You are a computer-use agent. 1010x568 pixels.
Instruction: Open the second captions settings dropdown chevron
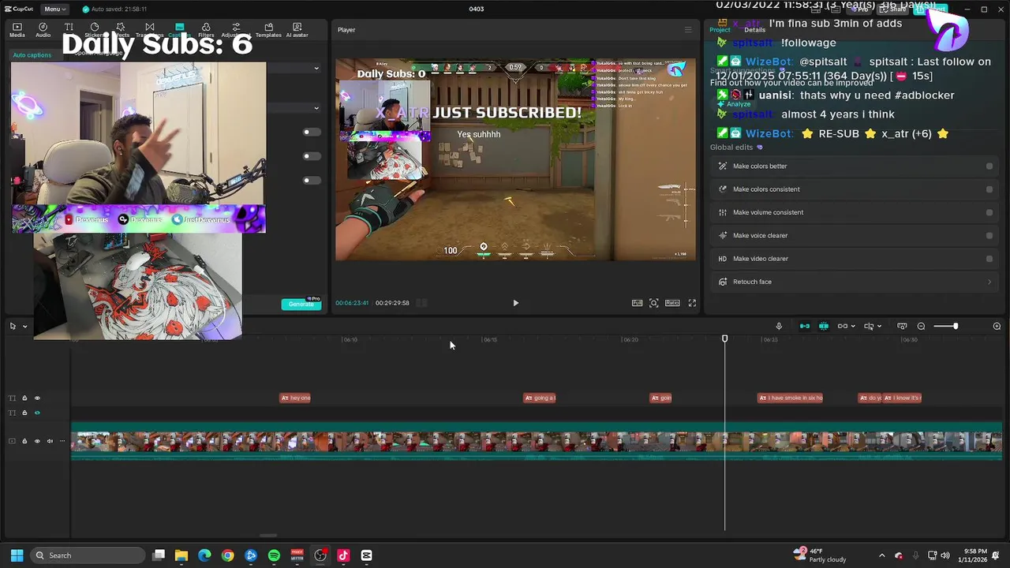(316, 108)
